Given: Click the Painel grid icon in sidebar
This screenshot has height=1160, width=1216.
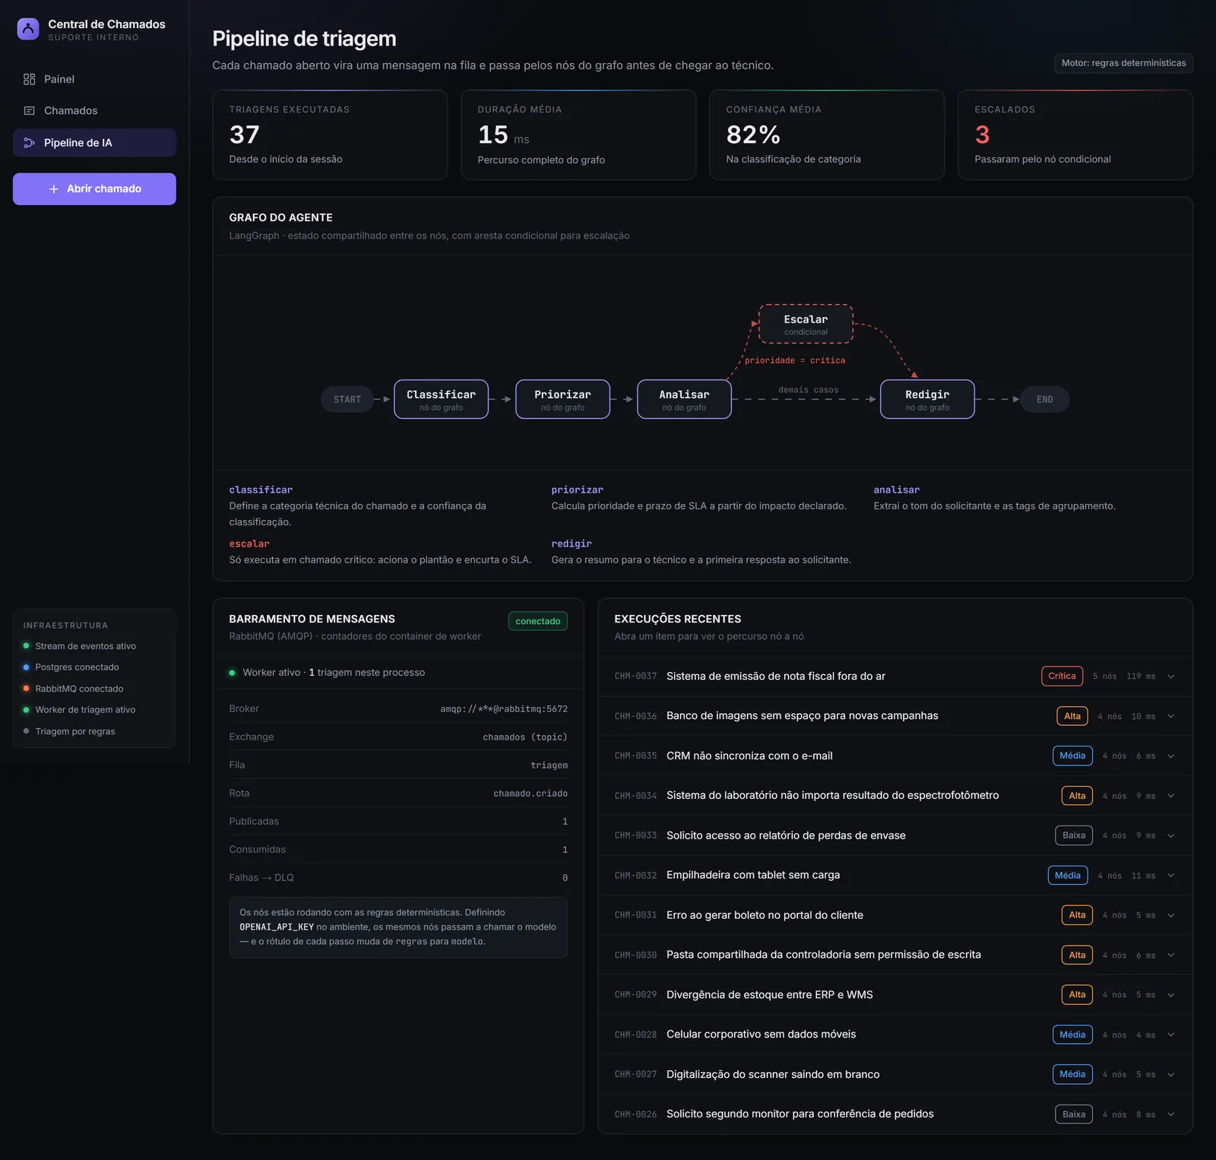Looking at the screenshot, I should tap(30, 79).
